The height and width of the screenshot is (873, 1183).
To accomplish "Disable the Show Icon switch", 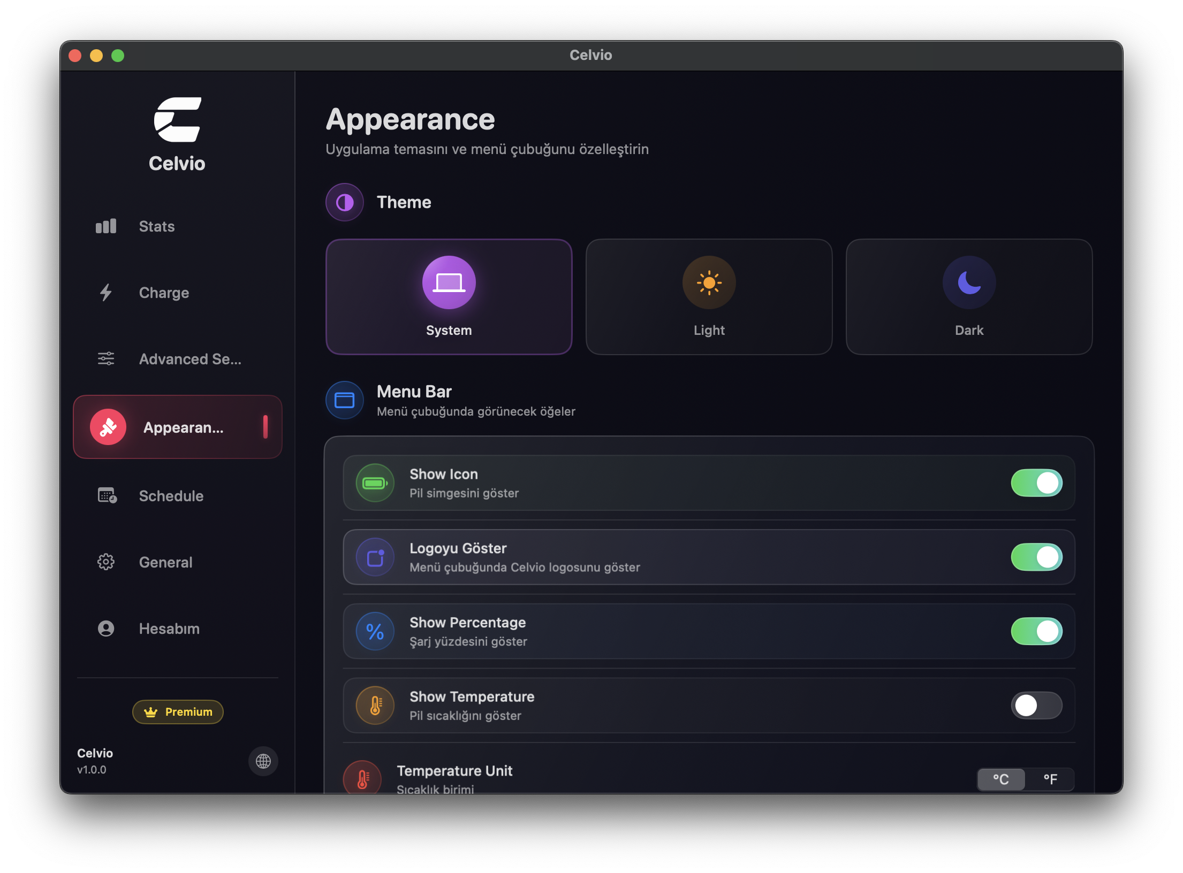I will tap(1036, 483).
